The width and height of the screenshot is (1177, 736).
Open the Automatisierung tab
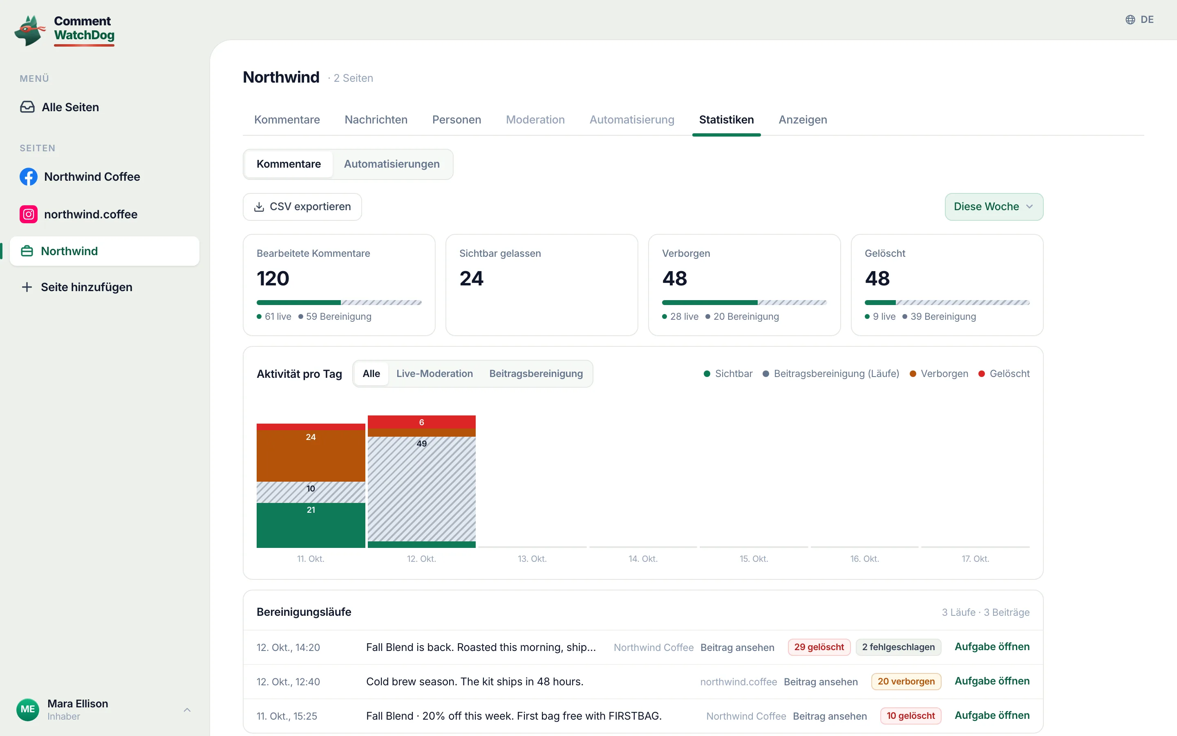pyautogui.click(x=632, y=120)
